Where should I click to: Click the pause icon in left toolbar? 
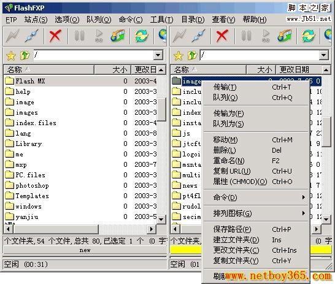(80, 36)
